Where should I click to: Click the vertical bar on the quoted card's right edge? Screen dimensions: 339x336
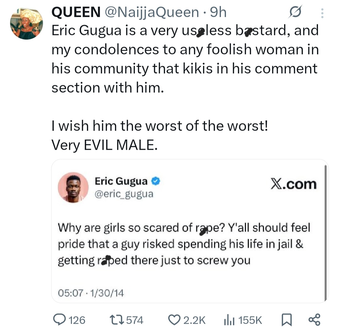326,232
